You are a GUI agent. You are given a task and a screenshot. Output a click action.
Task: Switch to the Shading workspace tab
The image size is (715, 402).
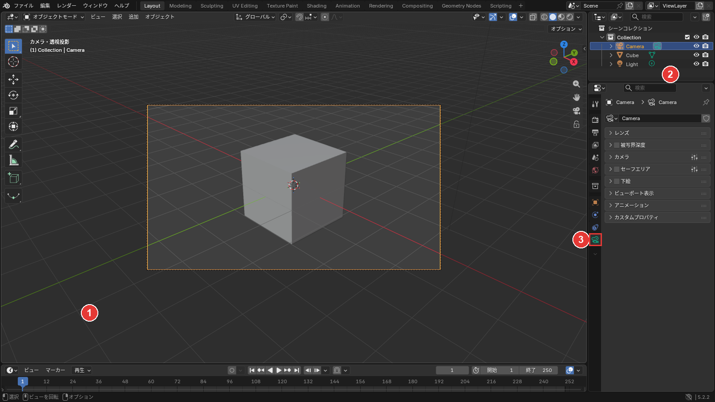click(316, 6)
